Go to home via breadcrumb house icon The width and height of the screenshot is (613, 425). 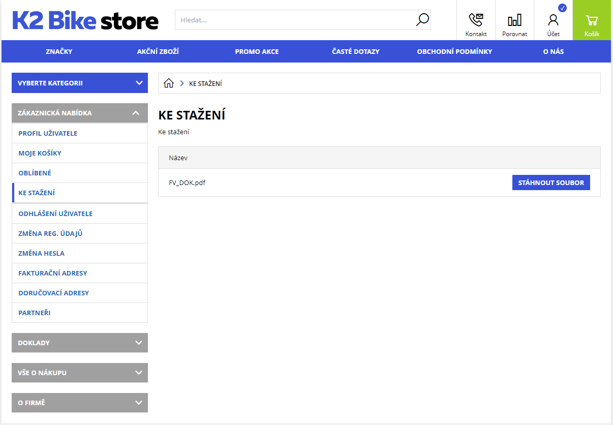click(x=169, y=83)
